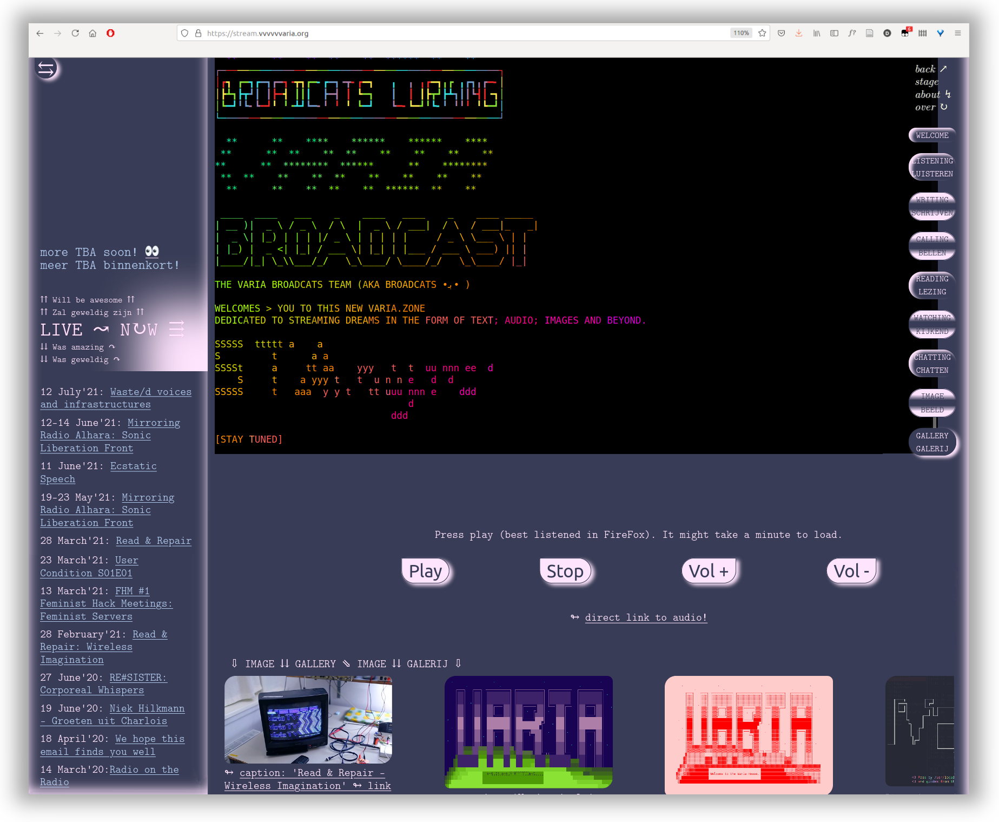Click the fence-shaped extension icon

click(x=923, y=33)
